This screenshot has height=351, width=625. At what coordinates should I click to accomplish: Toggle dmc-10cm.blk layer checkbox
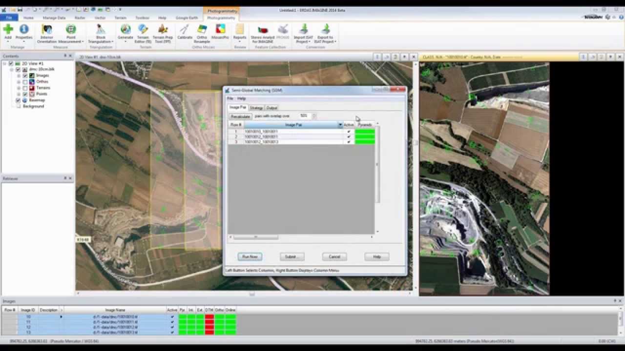pos(18,69)
